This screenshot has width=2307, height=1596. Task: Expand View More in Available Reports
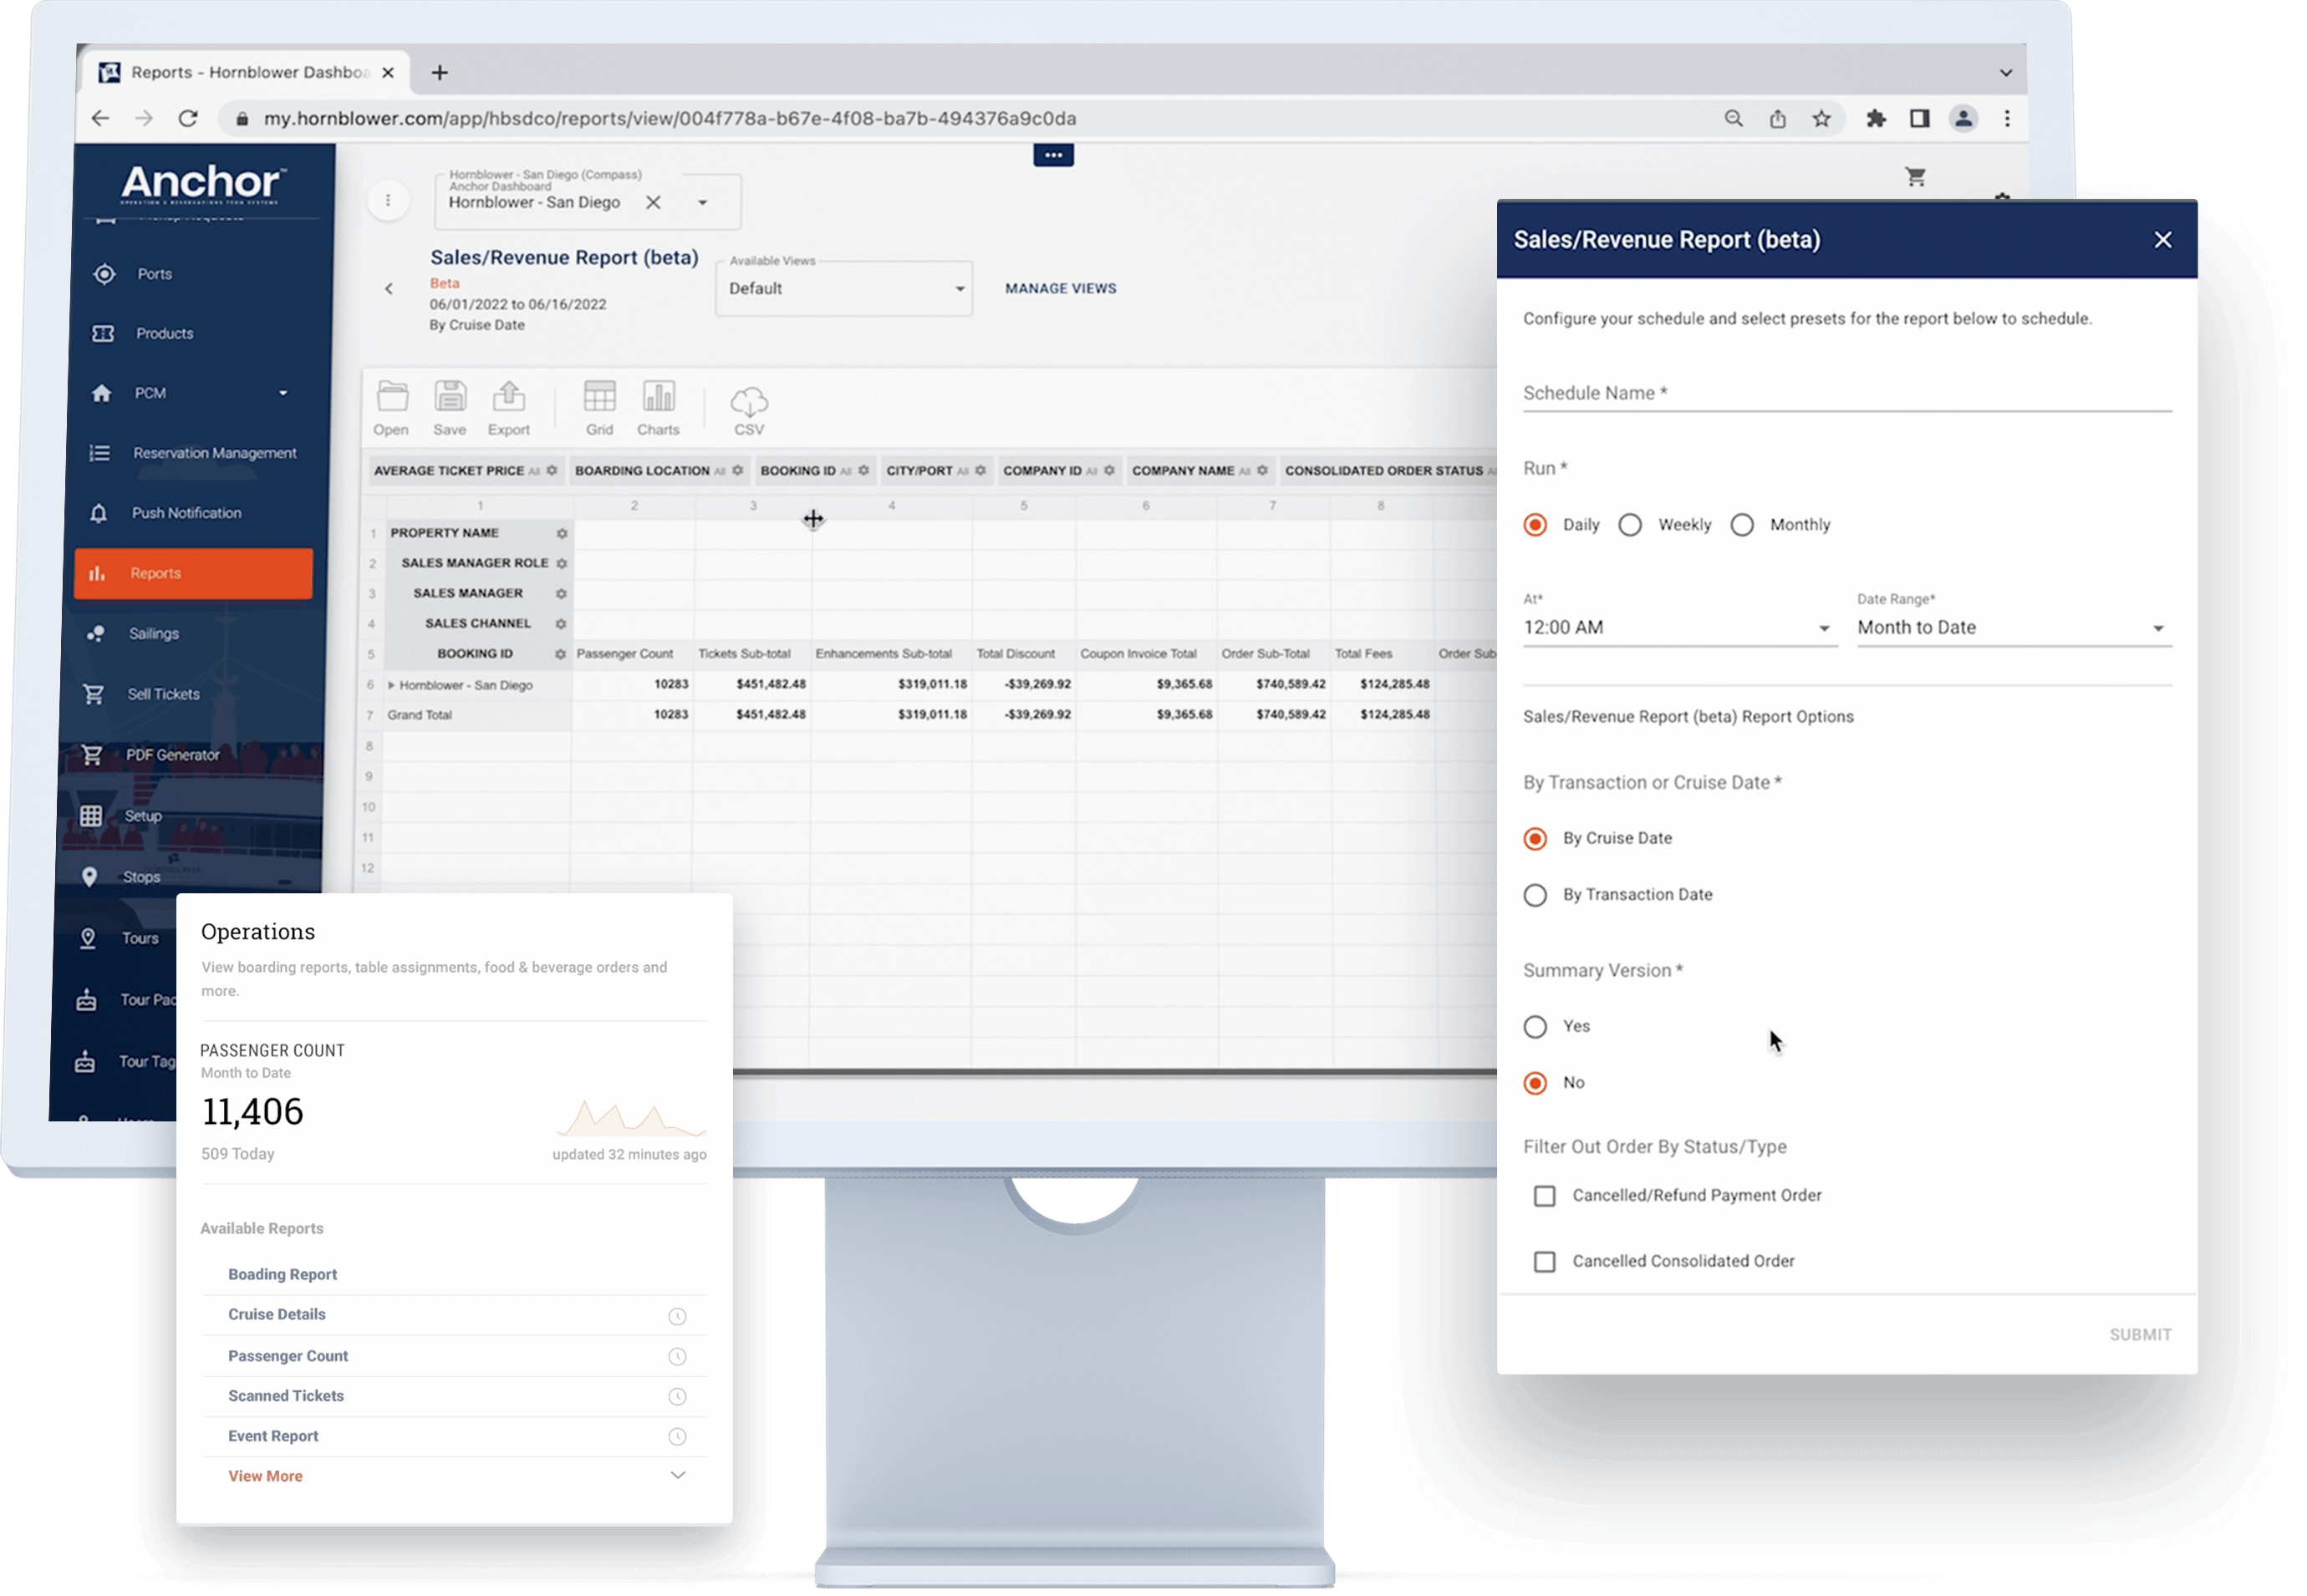[x=265, y=1476]
